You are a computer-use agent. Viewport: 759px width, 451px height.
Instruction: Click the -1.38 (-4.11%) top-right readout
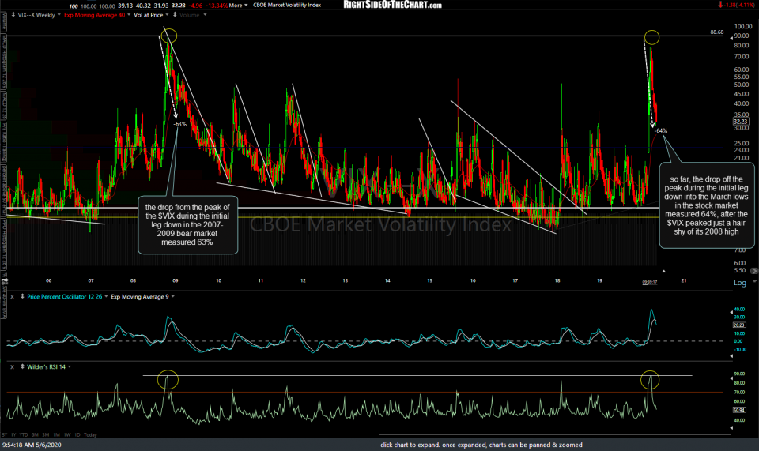tap(736, 5)
